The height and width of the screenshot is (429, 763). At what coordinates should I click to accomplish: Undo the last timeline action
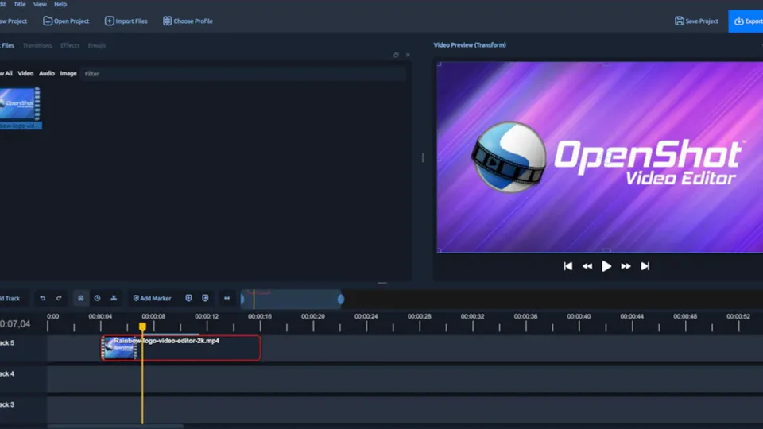(x=42, y=298)
